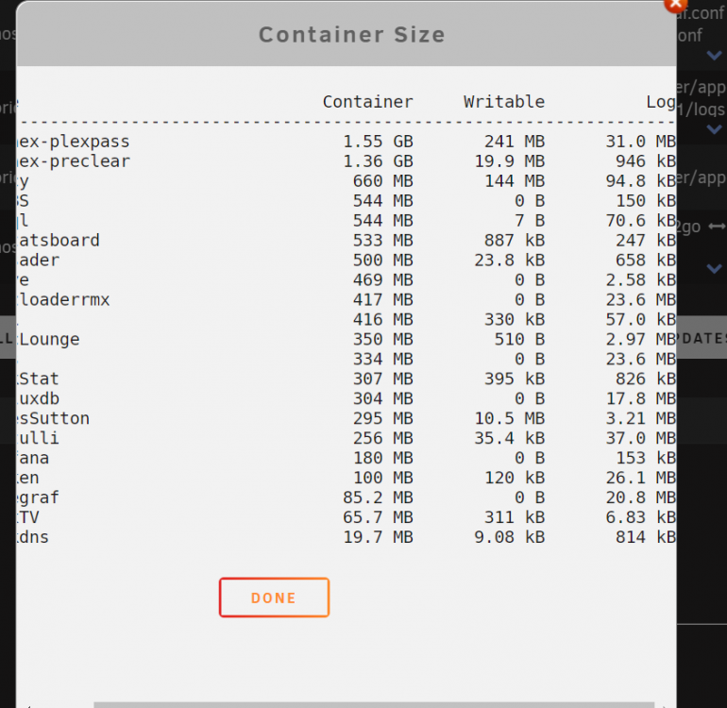Select the 'Log' column header
This screenshot has width=727, height=708.
661,102
